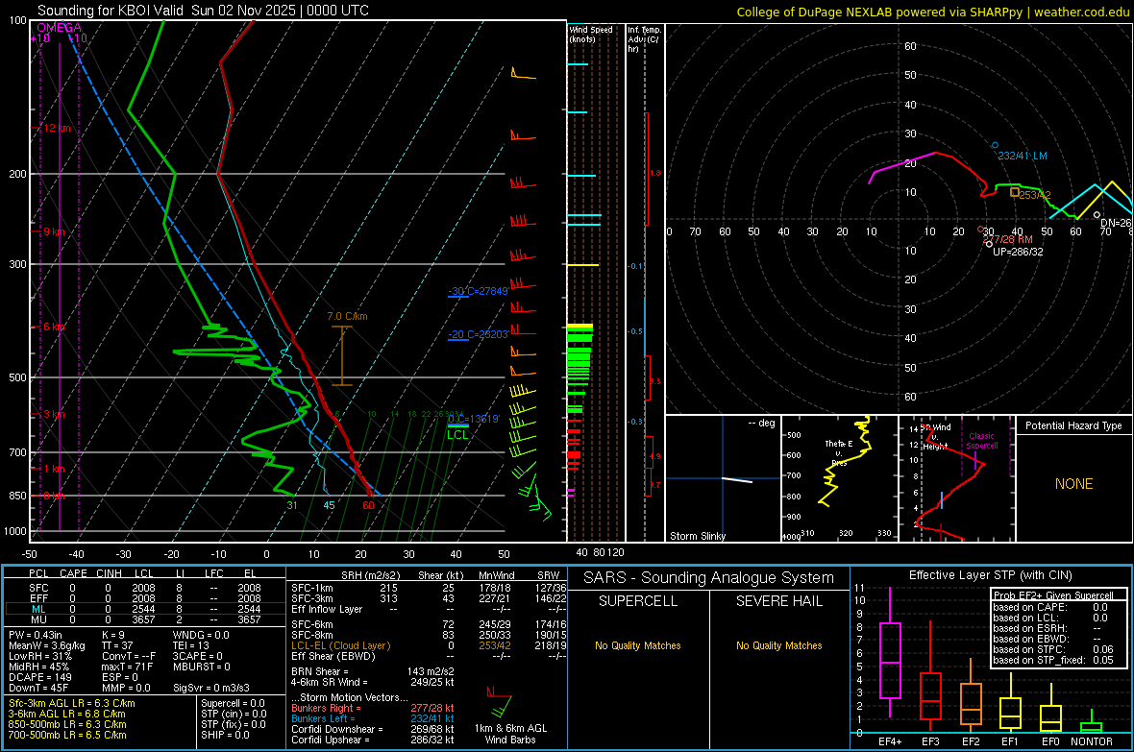
Task: Click the green surface dewpoint value 31
Action: pos(292,505)
